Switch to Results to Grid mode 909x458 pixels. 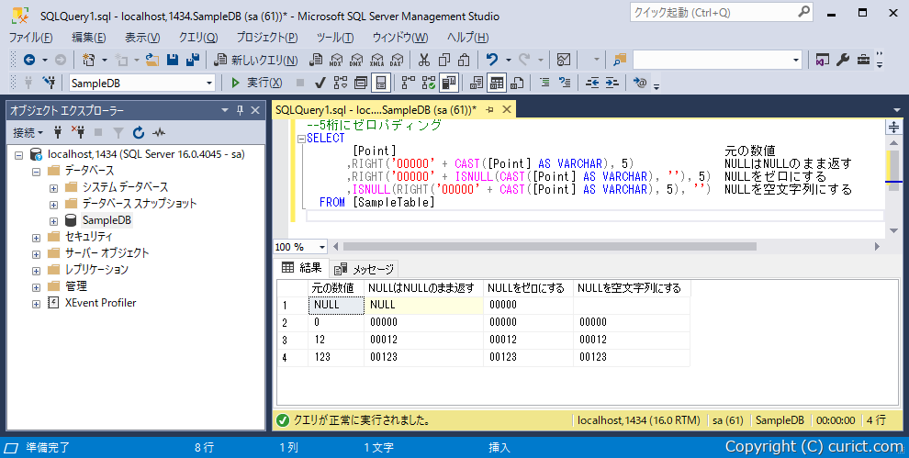coord(496,83)
